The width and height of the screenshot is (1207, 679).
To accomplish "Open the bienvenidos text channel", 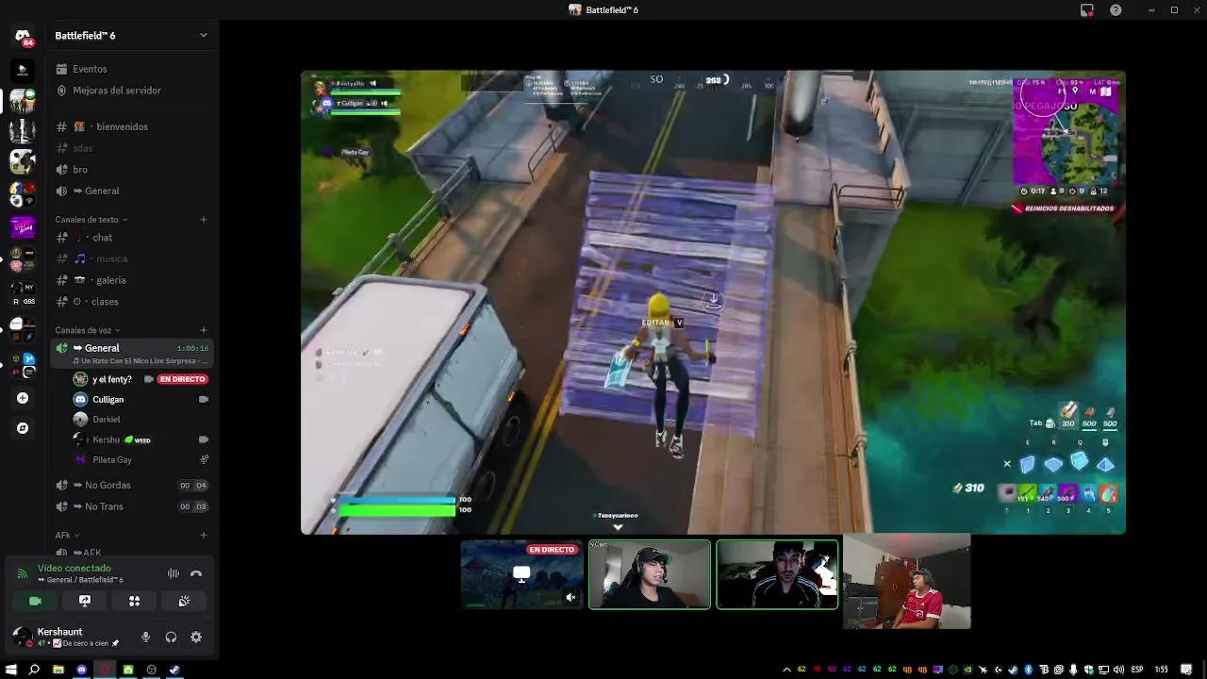I will point(132,126).
